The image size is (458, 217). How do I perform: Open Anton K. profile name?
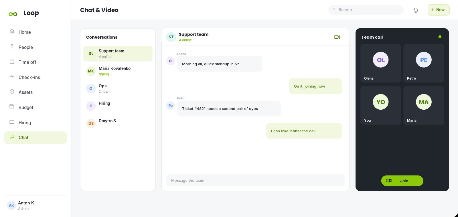point(27,203)
